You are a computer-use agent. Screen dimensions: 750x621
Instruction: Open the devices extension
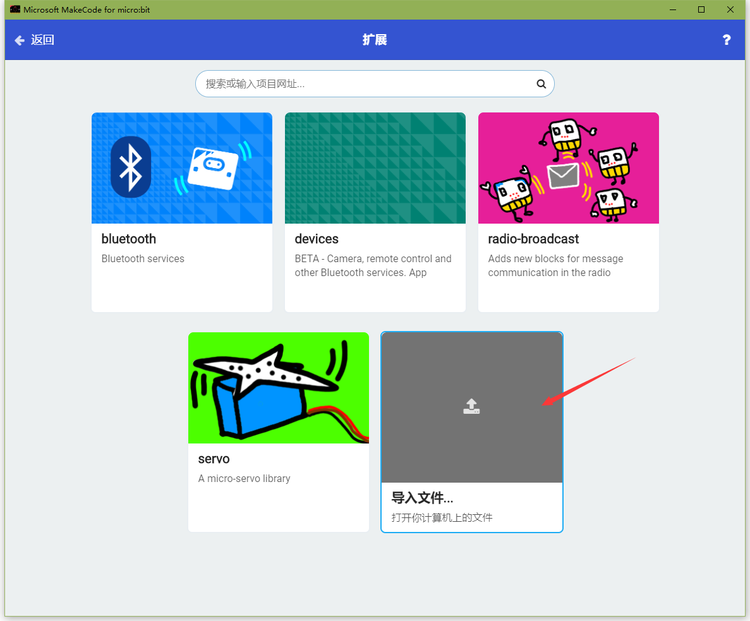(375, 212)
